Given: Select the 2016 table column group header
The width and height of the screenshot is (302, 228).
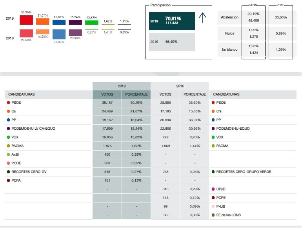Looking at the screenshot, I should tap(180, 86).
